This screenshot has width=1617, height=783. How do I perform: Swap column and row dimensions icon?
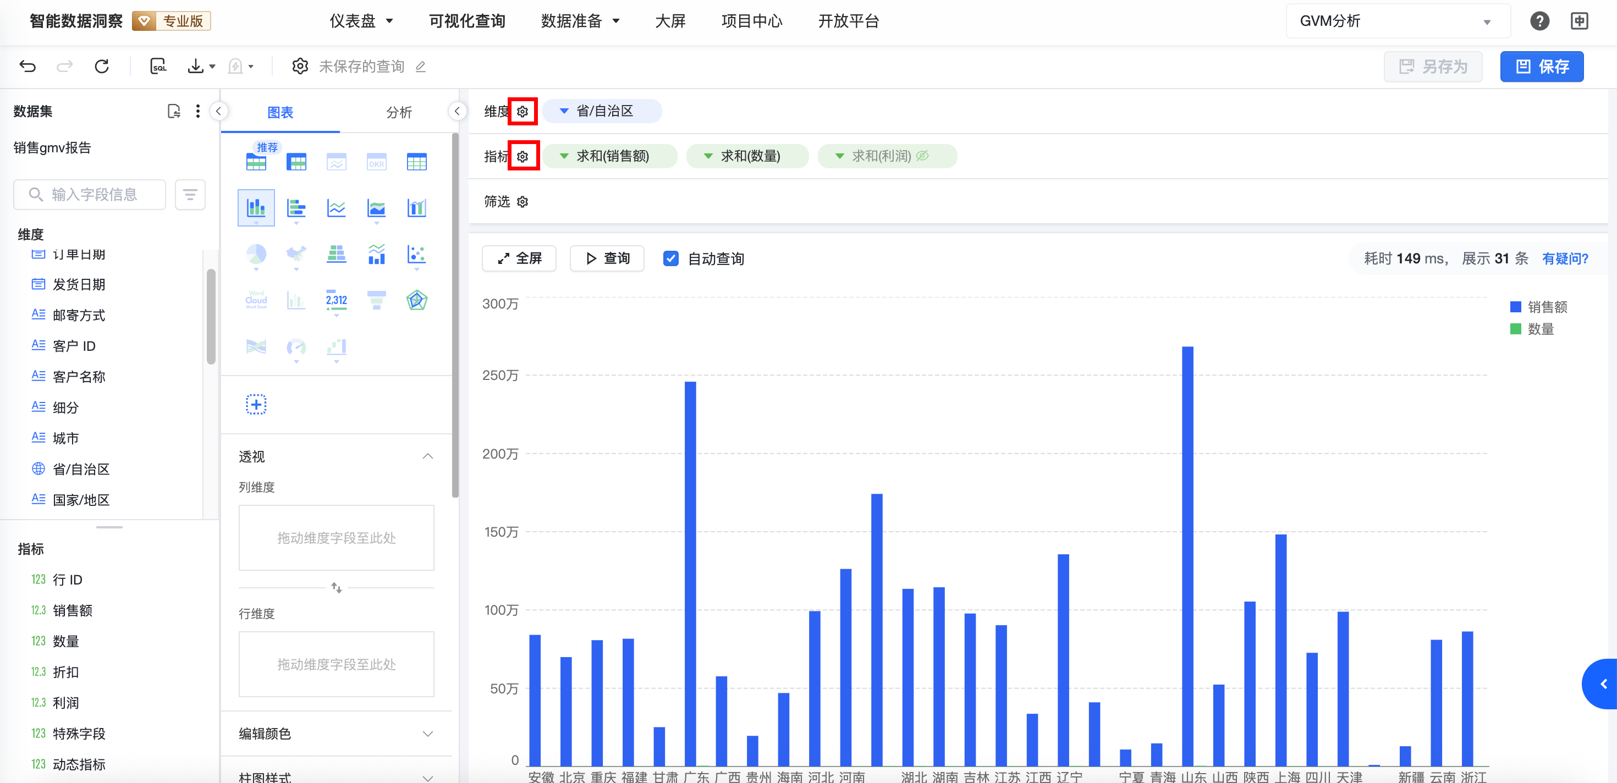point(337,588)
